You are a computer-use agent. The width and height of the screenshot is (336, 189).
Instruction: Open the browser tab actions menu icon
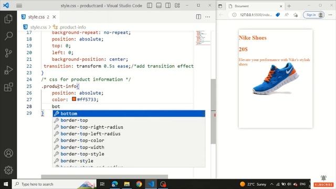click(x=220, y=6)
